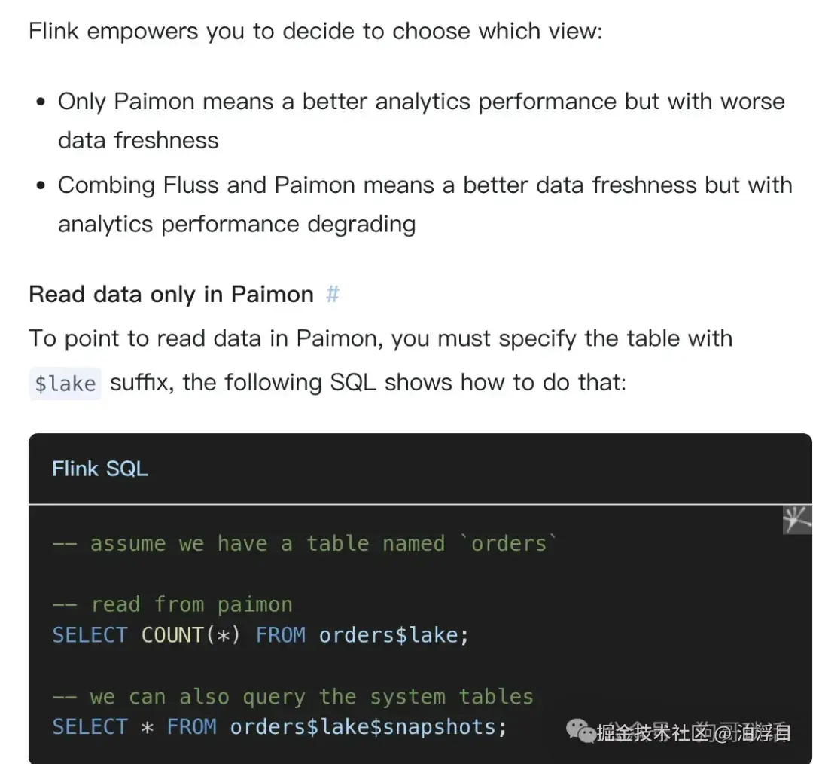Click the first SELECT keyword in code
This screenshot has height=764, width=813.
pyautogui.click(x=90, y=635)
